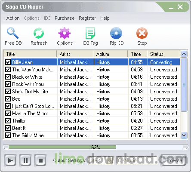Sort by the Ablum column header
The width and height of the screenshot is (191, 172).
click(111, 54)
